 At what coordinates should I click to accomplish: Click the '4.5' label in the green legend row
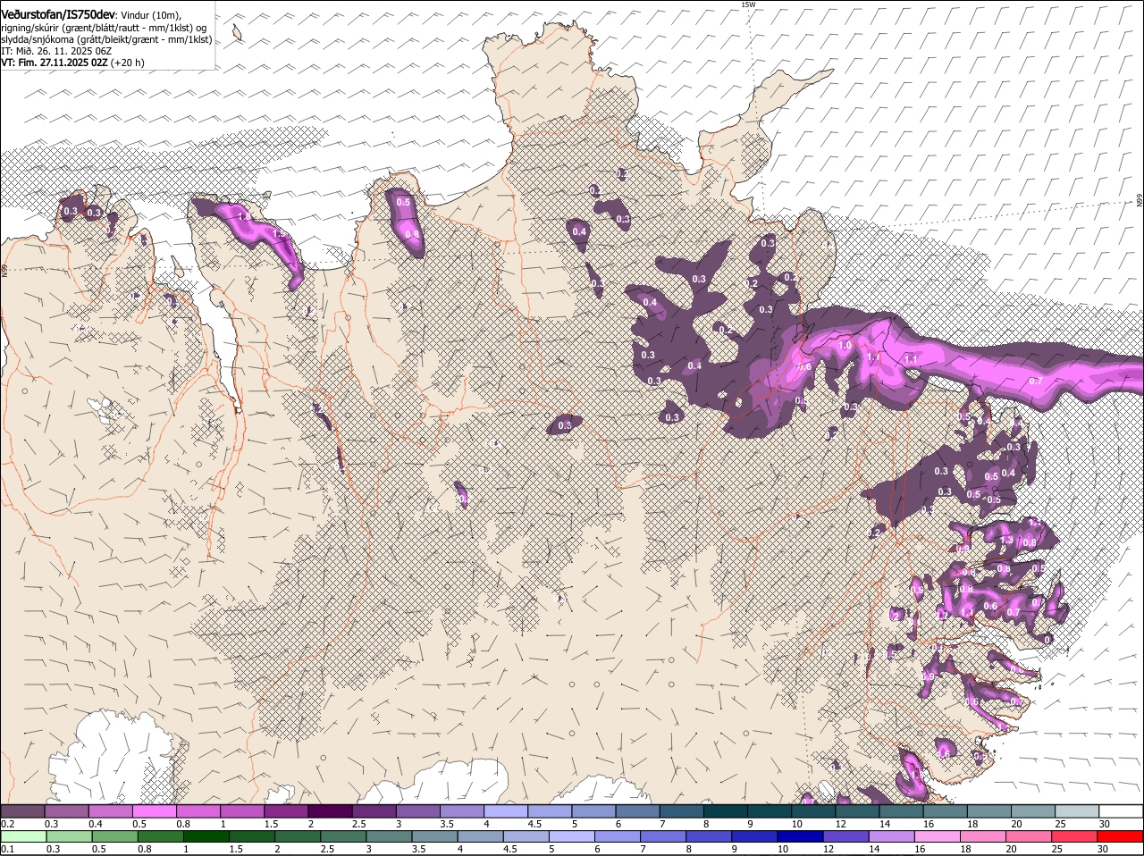pos(509,849)
